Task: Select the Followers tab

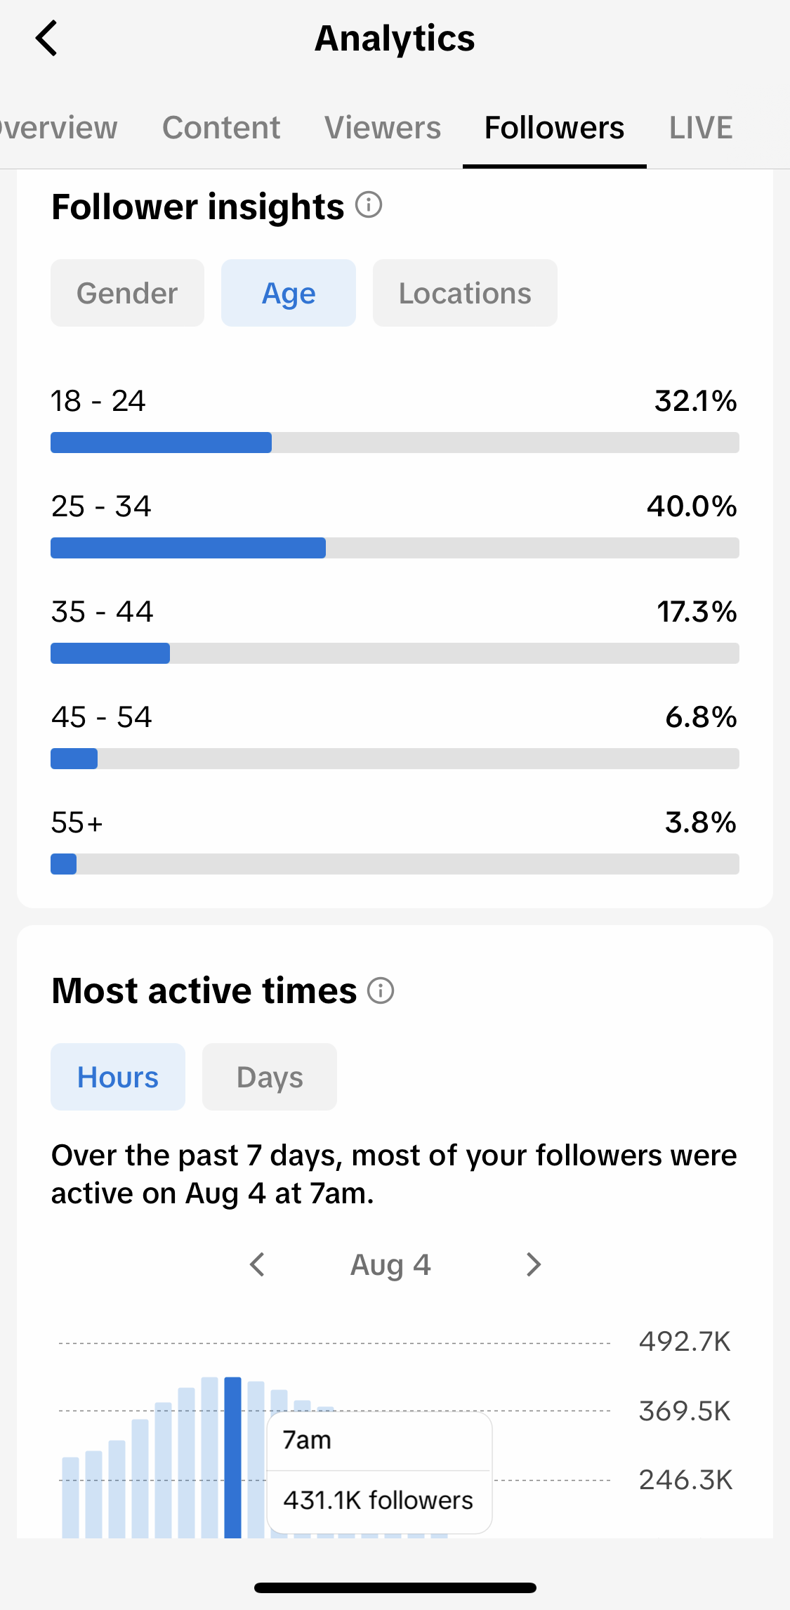Action: pyautogui.click(x=554, y=128)
